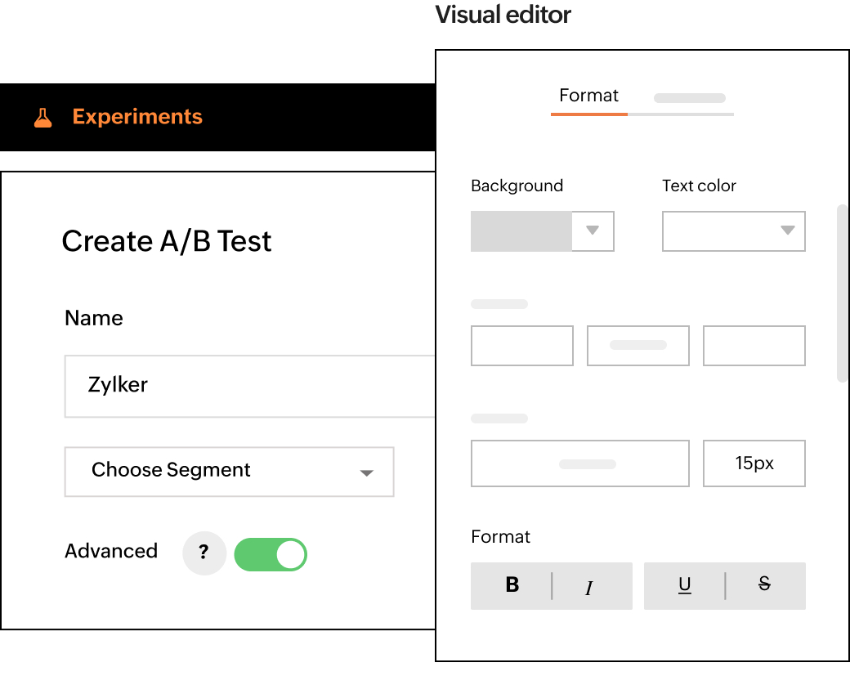Select the strikethrough formatting icon
The image size is (850, 676).
[x=763, y=585]
